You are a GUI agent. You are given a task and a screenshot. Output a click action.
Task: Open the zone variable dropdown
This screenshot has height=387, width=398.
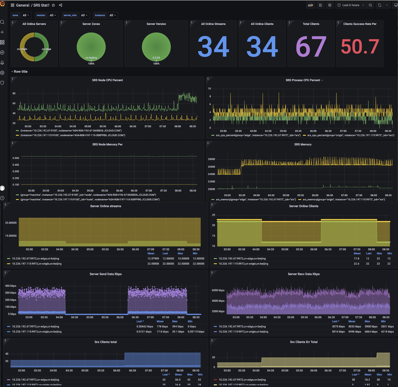[x=26, y=15]
